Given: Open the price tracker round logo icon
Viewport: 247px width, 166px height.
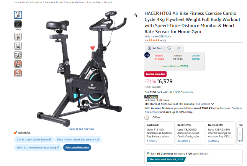Looking at the screenshot, I should pos(147,55).
